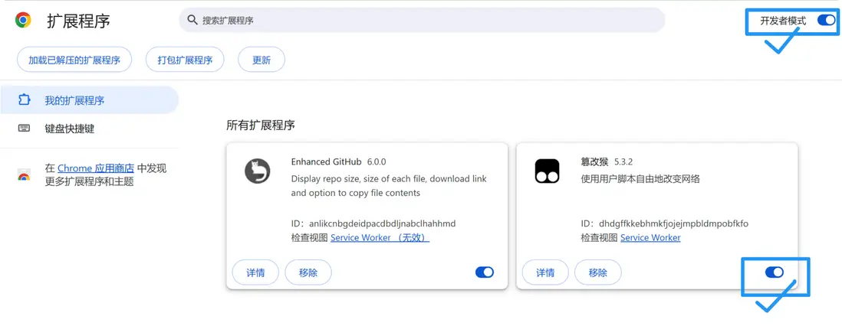842x326 pixels.
Task: Click the version number 5.3.2
Action: pos(623,161)
